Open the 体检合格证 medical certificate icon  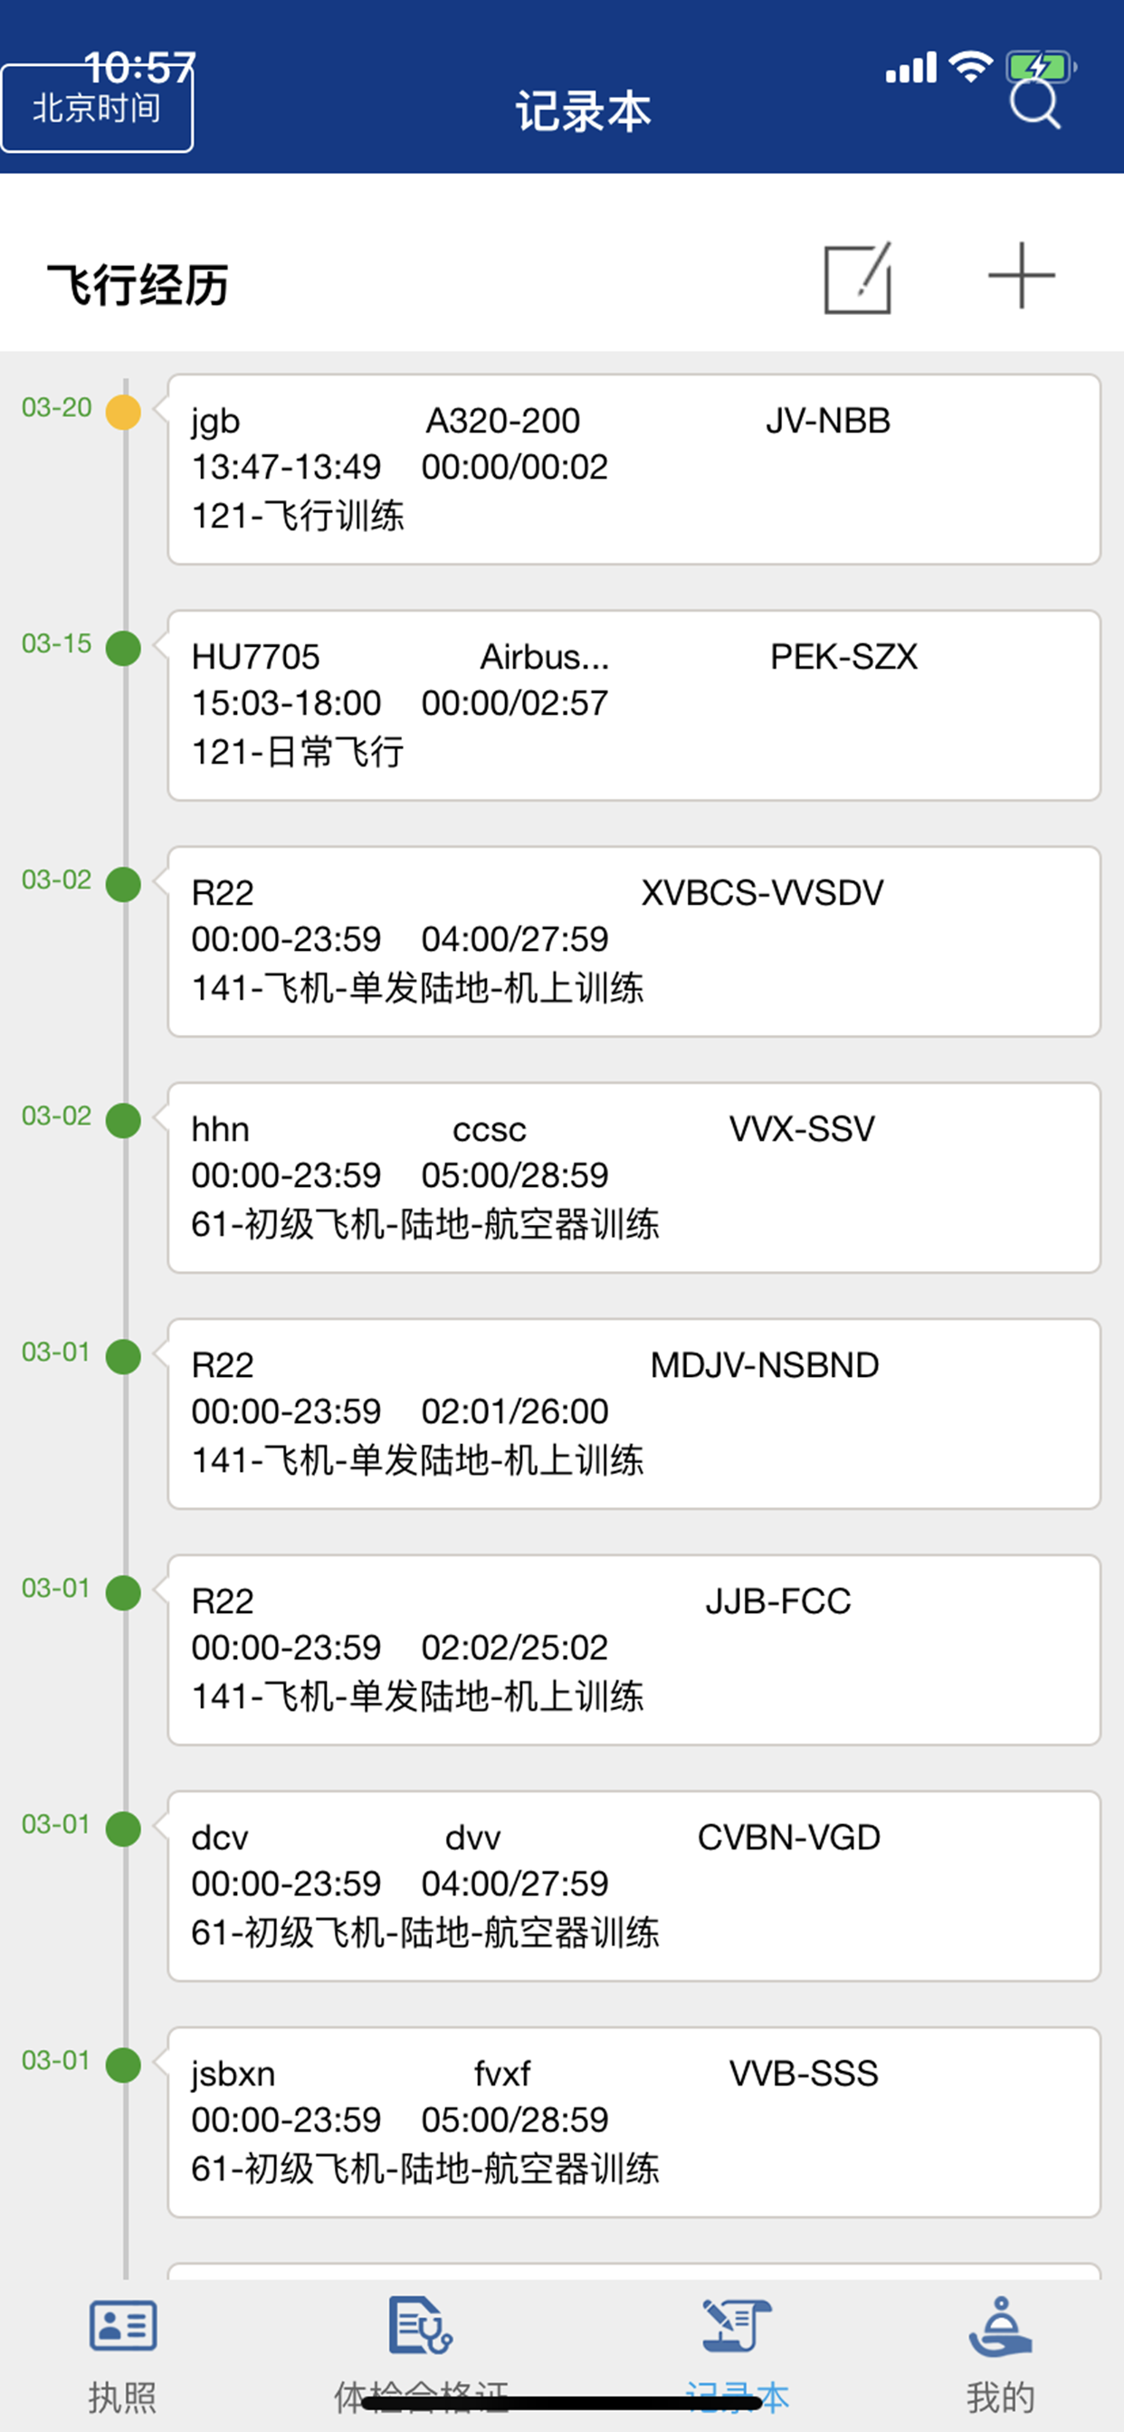(x=420, y=2324)
